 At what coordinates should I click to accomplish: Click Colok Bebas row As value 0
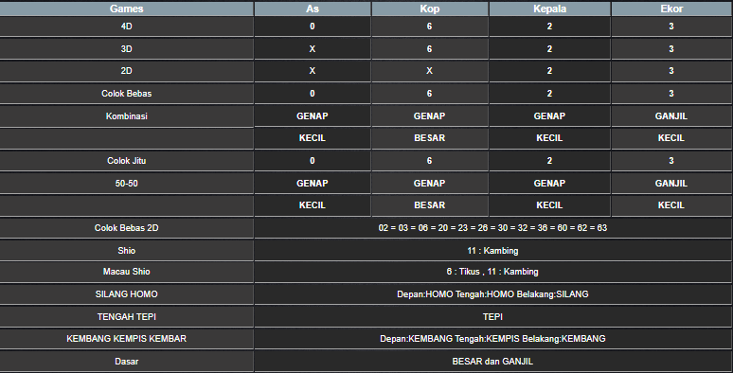click(x=313, y=94)
